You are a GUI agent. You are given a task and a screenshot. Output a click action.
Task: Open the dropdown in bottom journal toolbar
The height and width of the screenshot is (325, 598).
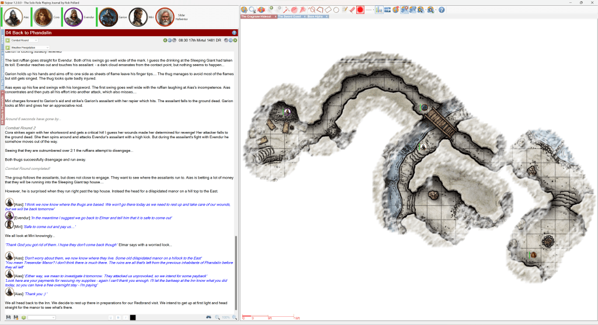41,317
